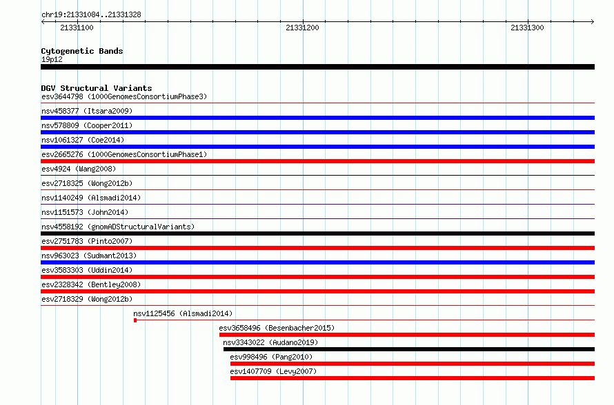This screenshot has width=614, height=405.
Task: Click the right arrow of the ruler
Action: [593, 22]
